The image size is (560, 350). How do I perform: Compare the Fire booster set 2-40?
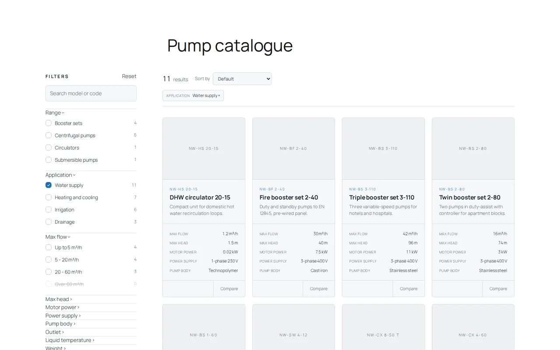319,289
